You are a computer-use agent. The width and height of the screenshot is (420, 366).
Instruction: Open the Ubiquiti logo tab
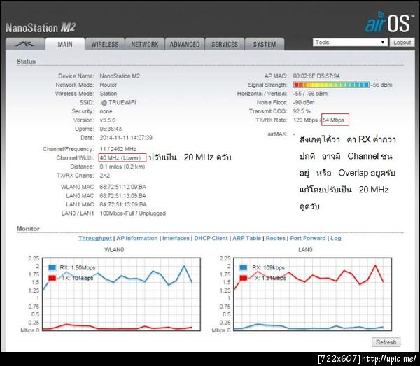click(25, 44)
